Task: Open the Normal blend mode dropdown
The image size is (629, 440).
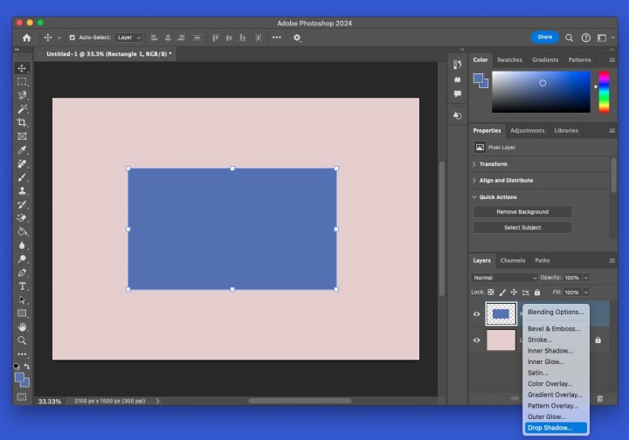Action: [504, 278]
